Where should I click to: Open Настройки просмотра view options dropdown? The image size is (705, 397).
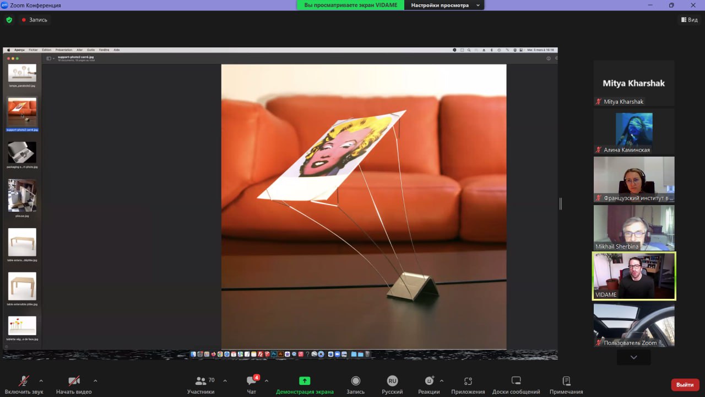pyautogui.click(x=444, y=5)
